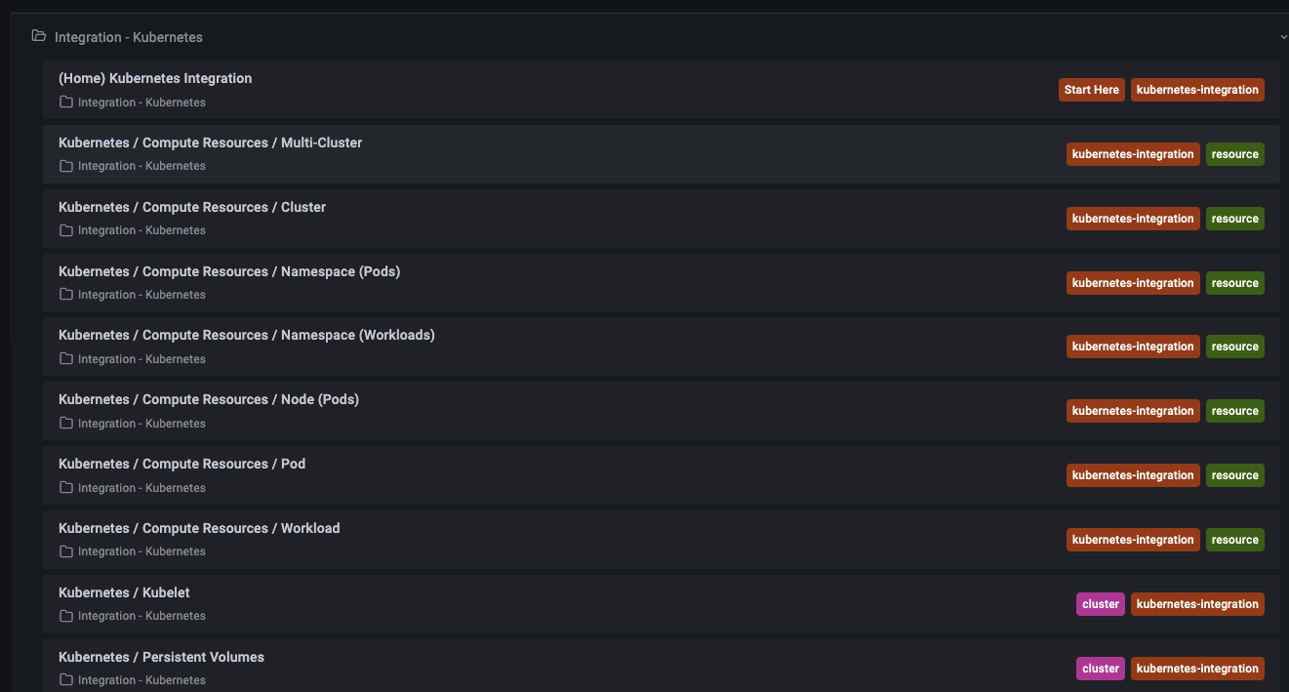This screenshot has width=1289, height=692.
Task: Click the folder name text under Compute Resources / Workload
Action: [141, 551]
